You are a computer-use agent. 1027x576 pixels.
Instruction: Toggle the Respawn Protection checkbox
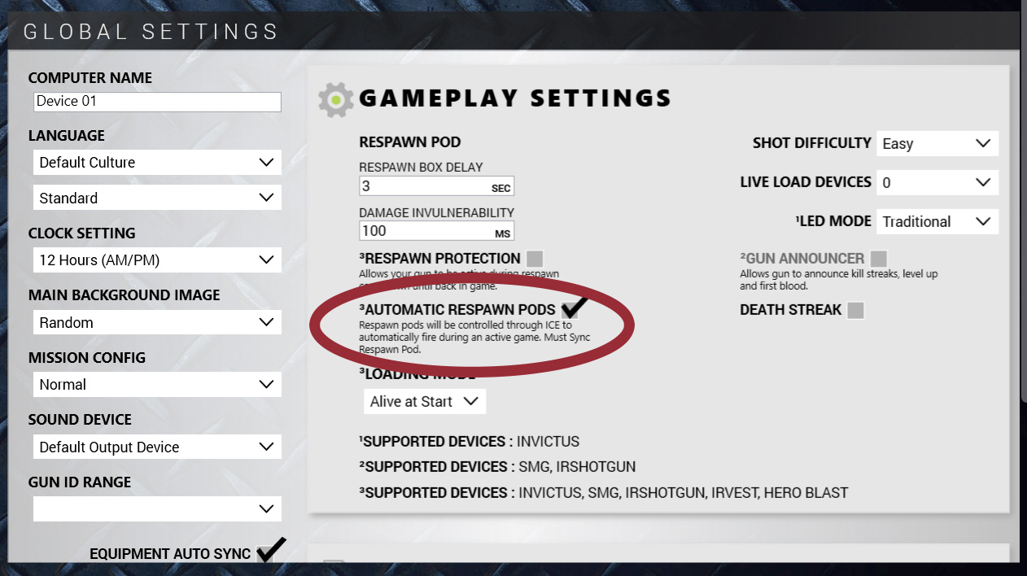click(535, 259)
